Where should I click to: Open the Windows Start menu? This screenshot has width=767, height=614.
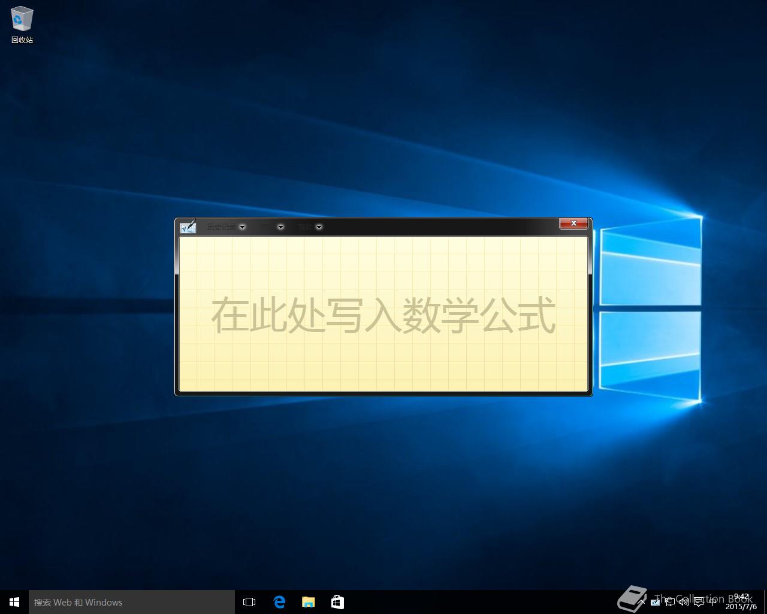14,602
